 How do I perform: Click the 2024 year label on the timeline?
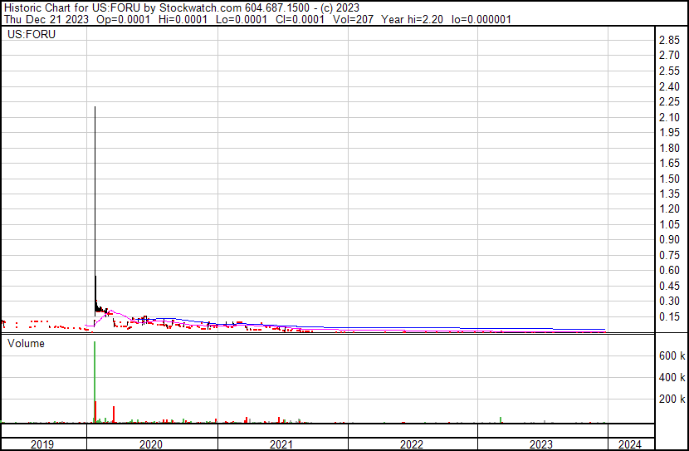coord(629,444)
